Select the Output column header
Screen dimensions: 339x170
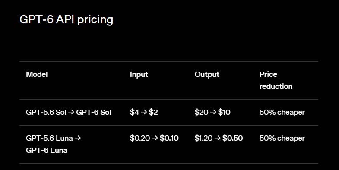click(x=207, y=74)
